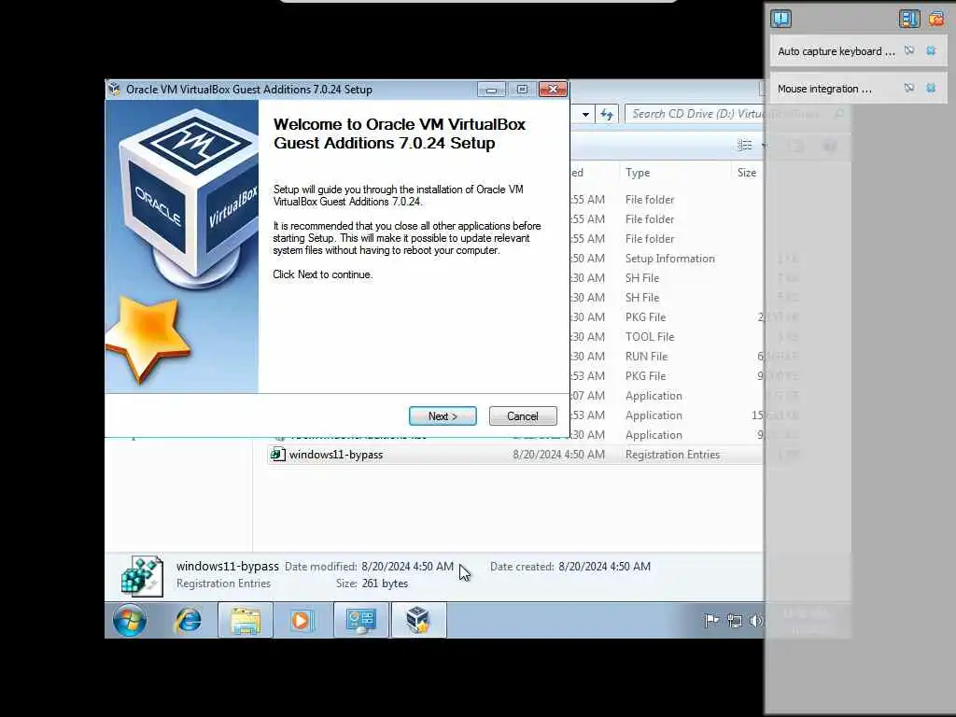This screenshot has height=717, width=956.
Task: Delete all finished notifications icon
Action: pos(937,19)
